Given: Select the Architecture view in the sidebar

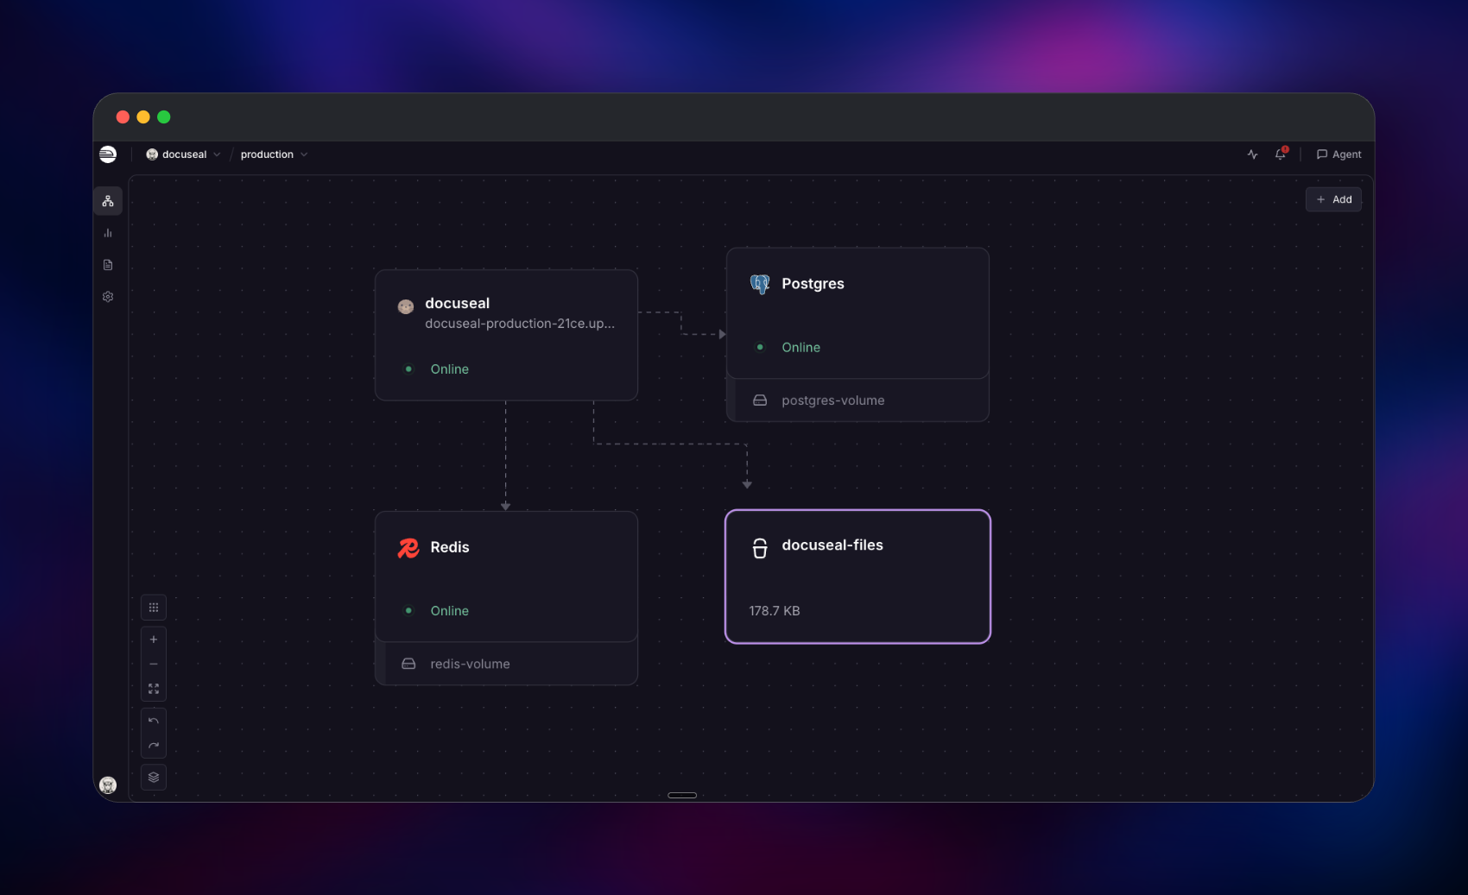Looking at the screenshot, I should (x=108, y=201).
